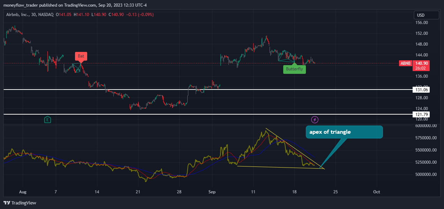The width and height of the screenshot is (444, 209).
Task: Click the purple lightning event icon
Action: click(x=315, y=120)
